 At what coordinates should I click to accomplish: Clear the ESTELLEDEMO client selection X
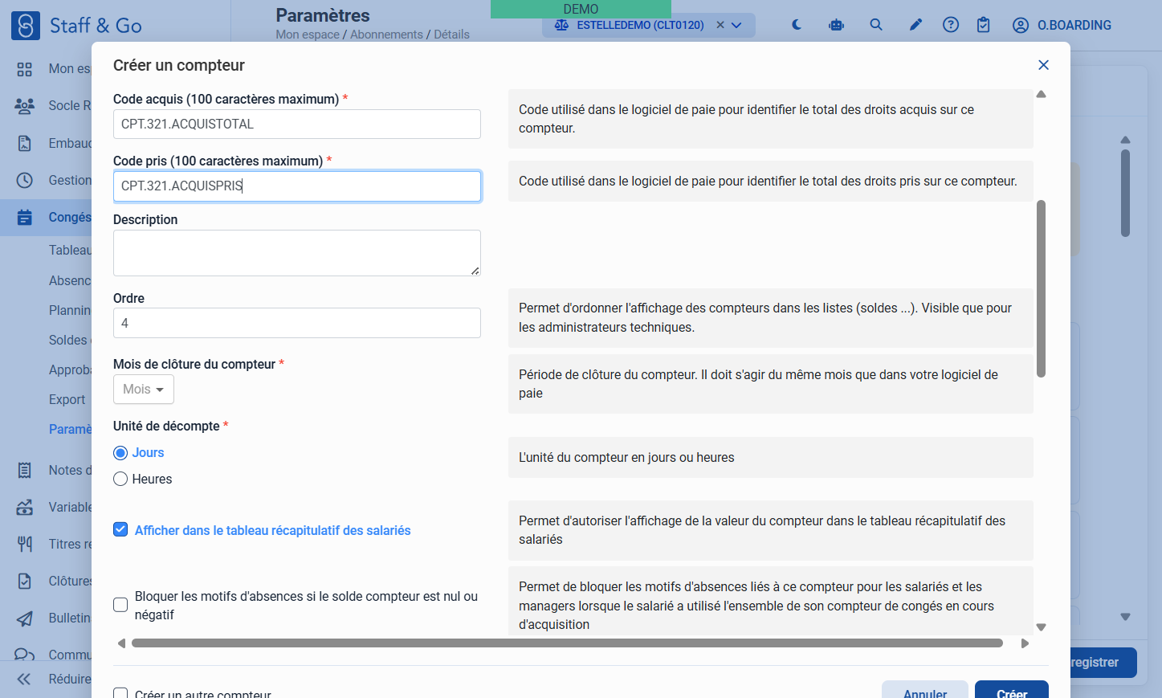(720, 25)
